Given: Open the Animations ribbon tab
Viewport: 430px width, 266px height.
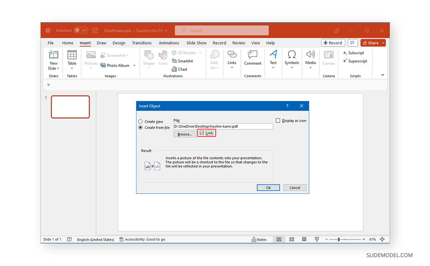Looking at the screenshot, I should [x=169, y=43].
